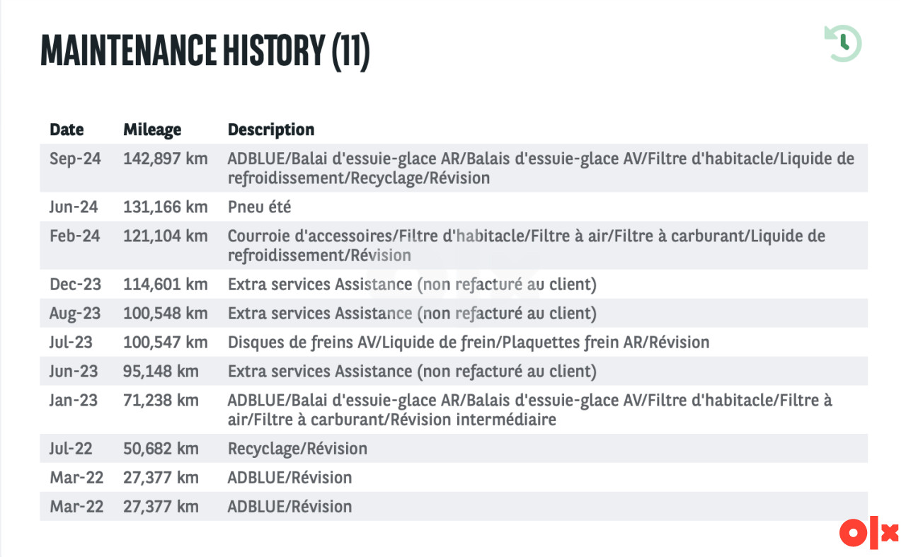Select the Description column header

(x=271, y=130)
